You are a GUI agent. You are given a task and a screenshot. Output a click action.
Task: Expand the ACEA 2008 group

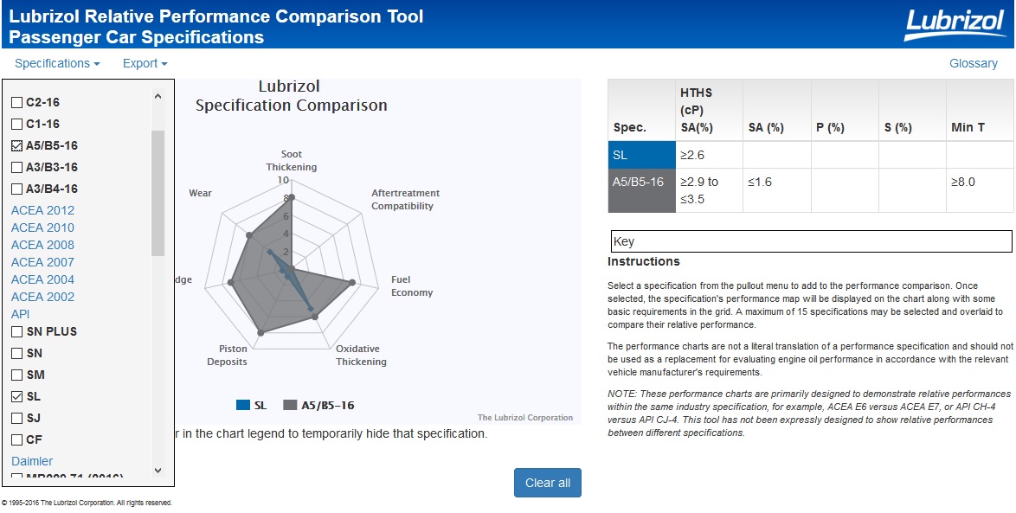tap(42, 245)
